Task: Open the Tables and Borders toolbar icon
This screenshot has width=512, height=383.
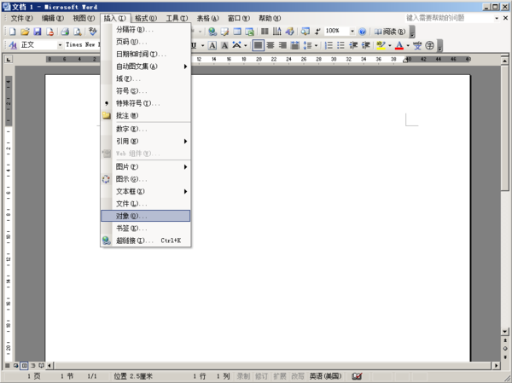Action: [x=224, y=32]
